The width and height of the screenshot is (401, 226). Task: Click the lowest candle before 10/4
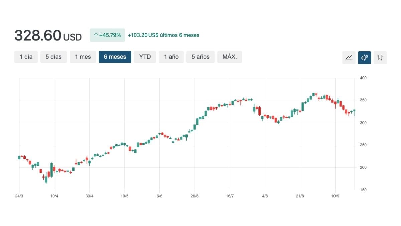click(46, 180)
